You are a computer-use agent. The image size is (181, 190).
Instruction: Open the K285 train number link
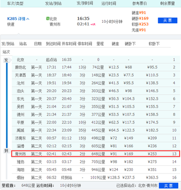(12, 19)
